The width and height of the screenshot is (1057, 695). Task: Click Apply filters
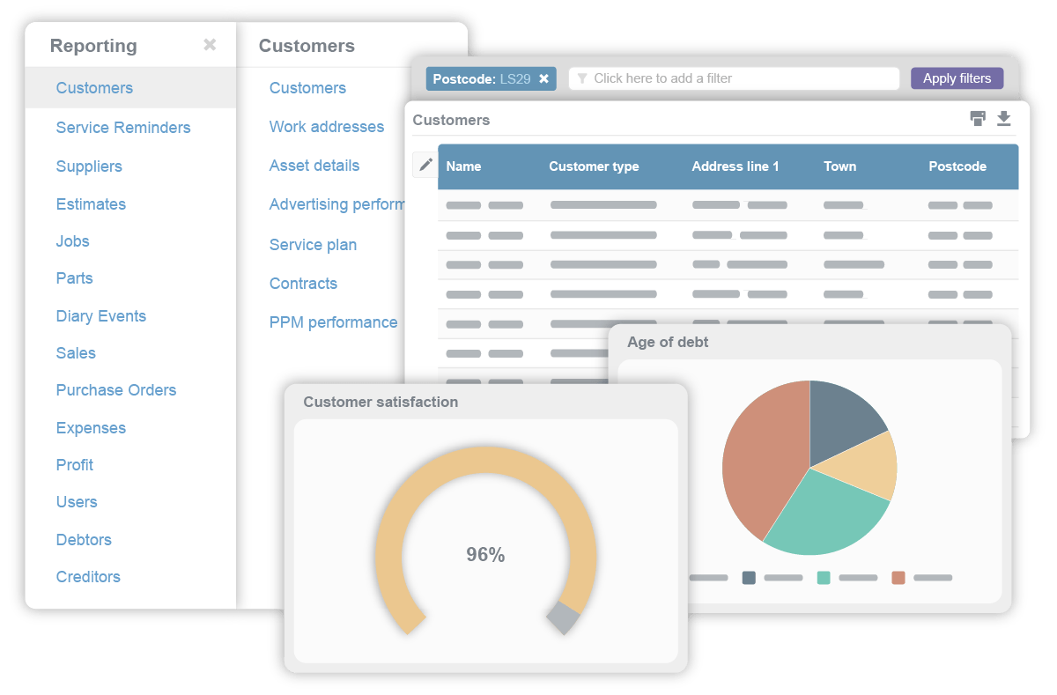pyautogui.click(x=957, y=78)
